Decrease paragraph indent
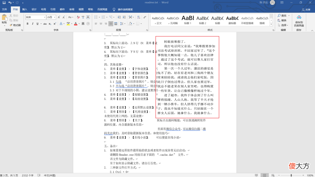 coord(119,17)
